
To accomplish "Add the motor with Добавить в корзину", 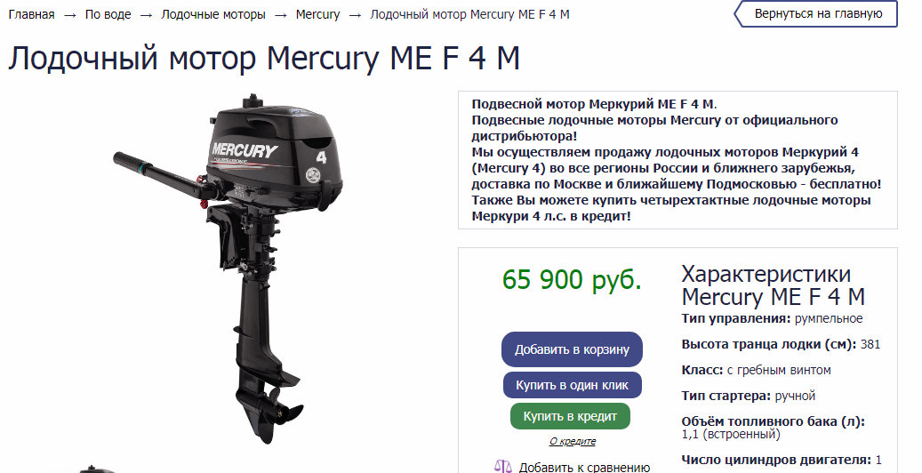I will point(572,349).
